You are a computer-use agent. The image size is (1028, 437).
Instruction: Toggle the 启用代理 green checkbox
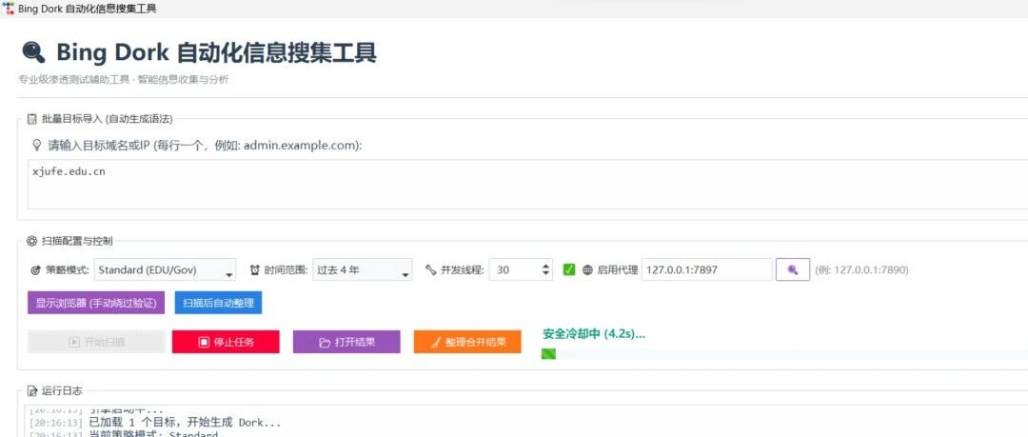pos(569,269)
